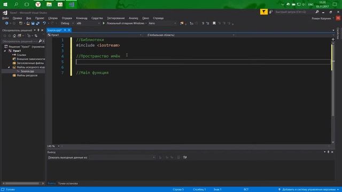This screenshot has width=342, height=192.
Task: Click Добавить в систему управления версиями
Action: (x=309, y=189)
